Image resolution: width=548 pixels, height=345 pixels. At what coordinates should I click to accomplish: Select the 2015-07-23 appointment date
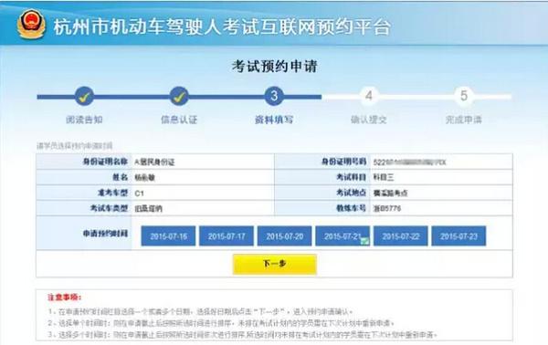(x=458, y=236)
